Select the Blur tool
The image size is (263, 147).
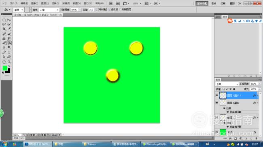coord(4,48)
